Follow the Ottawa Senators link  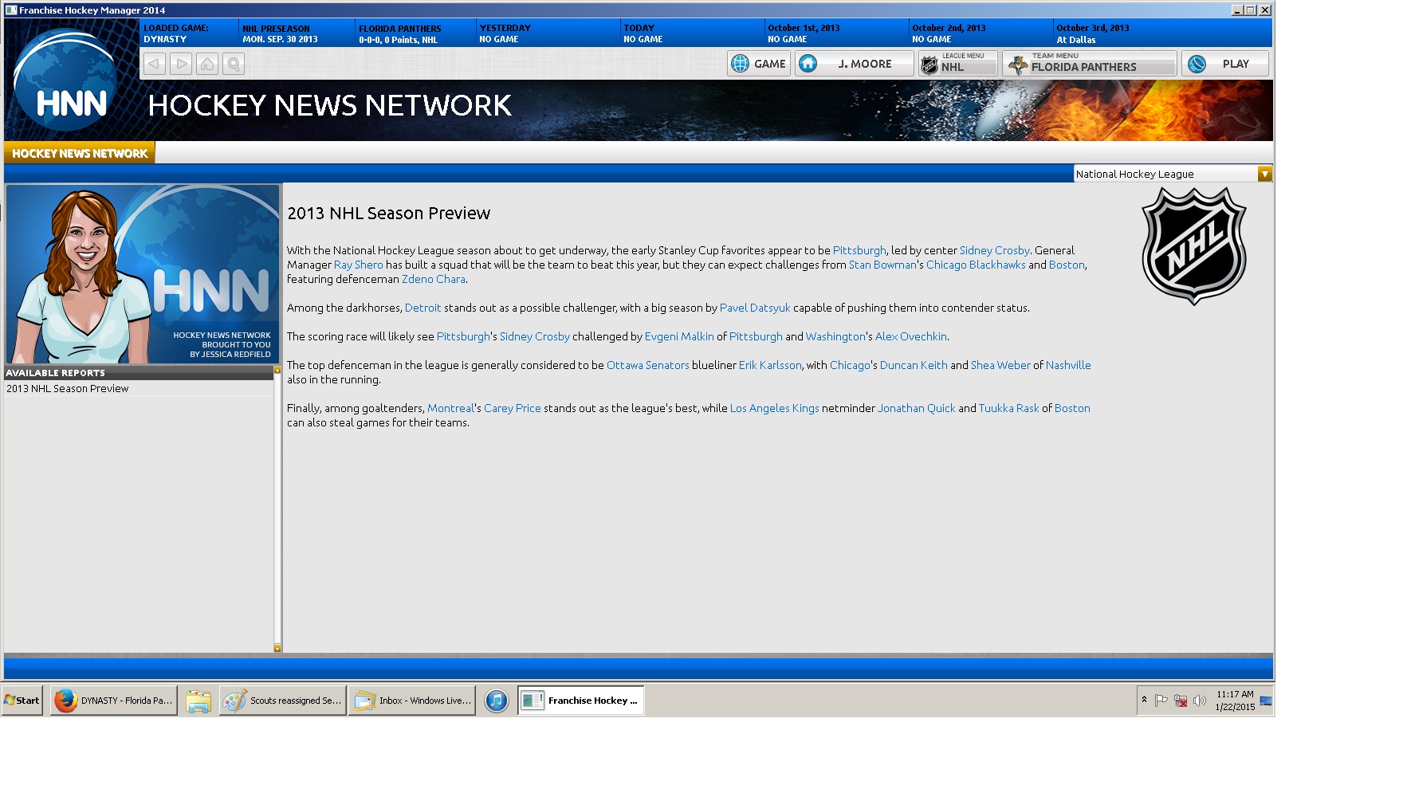(x=648, y=365)
